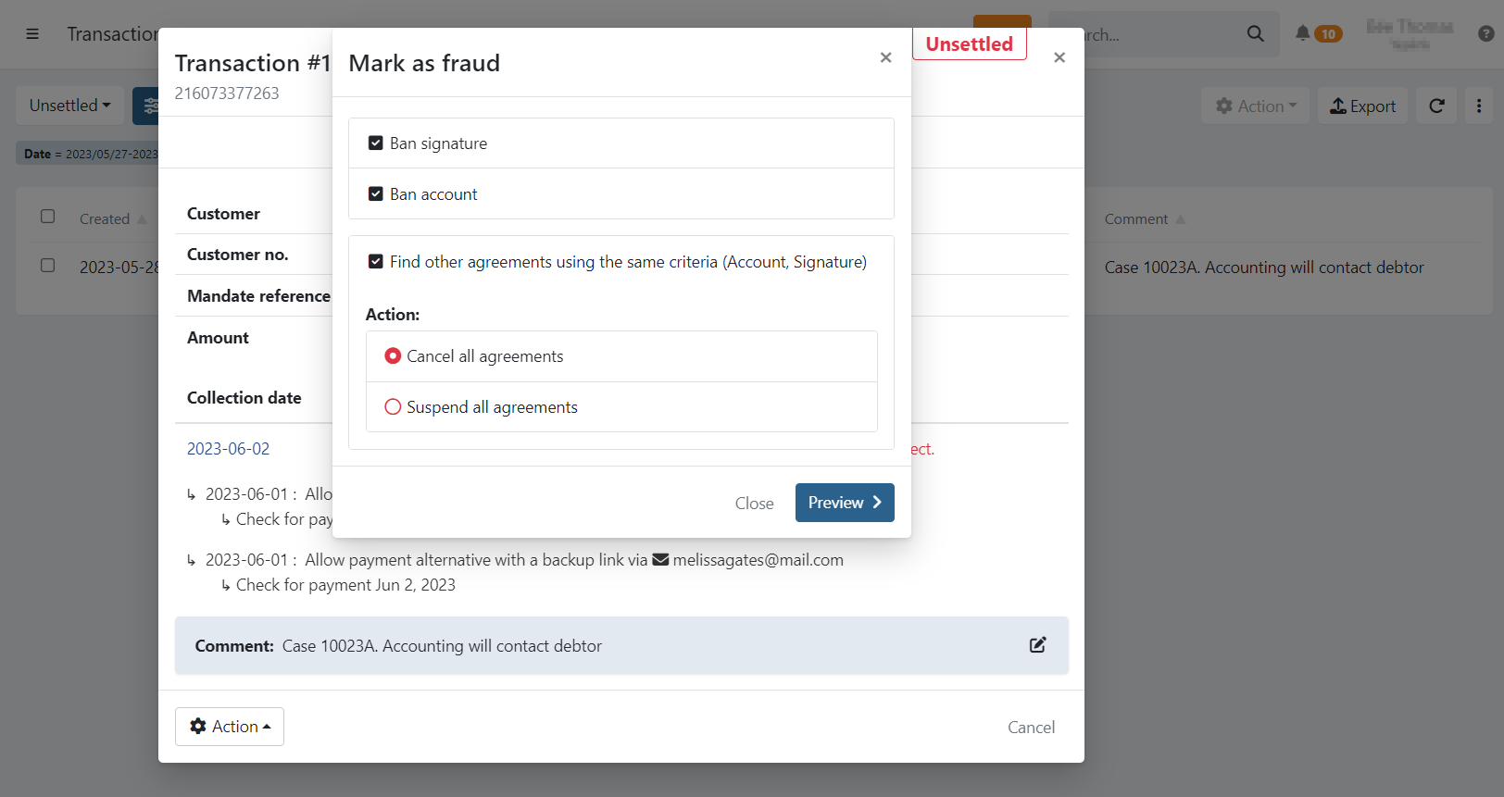Uncheck the Ban account checkbox
The image size is (1504, 797).
tap(376, 194)
